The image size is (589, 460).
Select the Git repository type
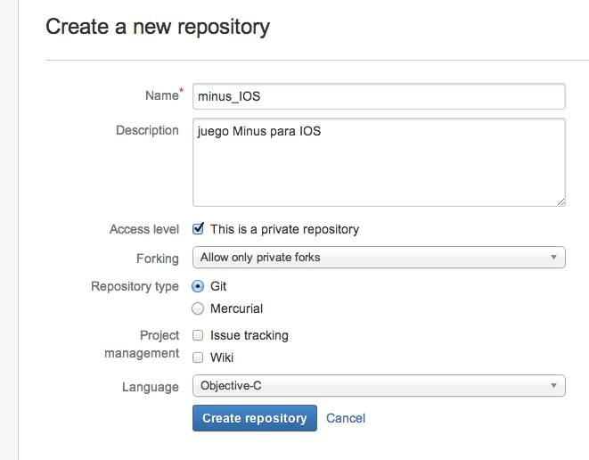(199, 286)
